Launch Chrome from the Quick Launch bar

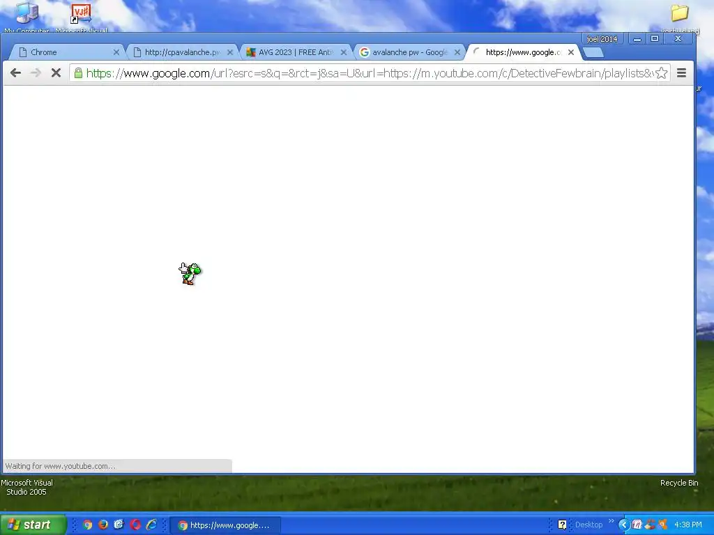pyautogui.click(x=87, y=525)
